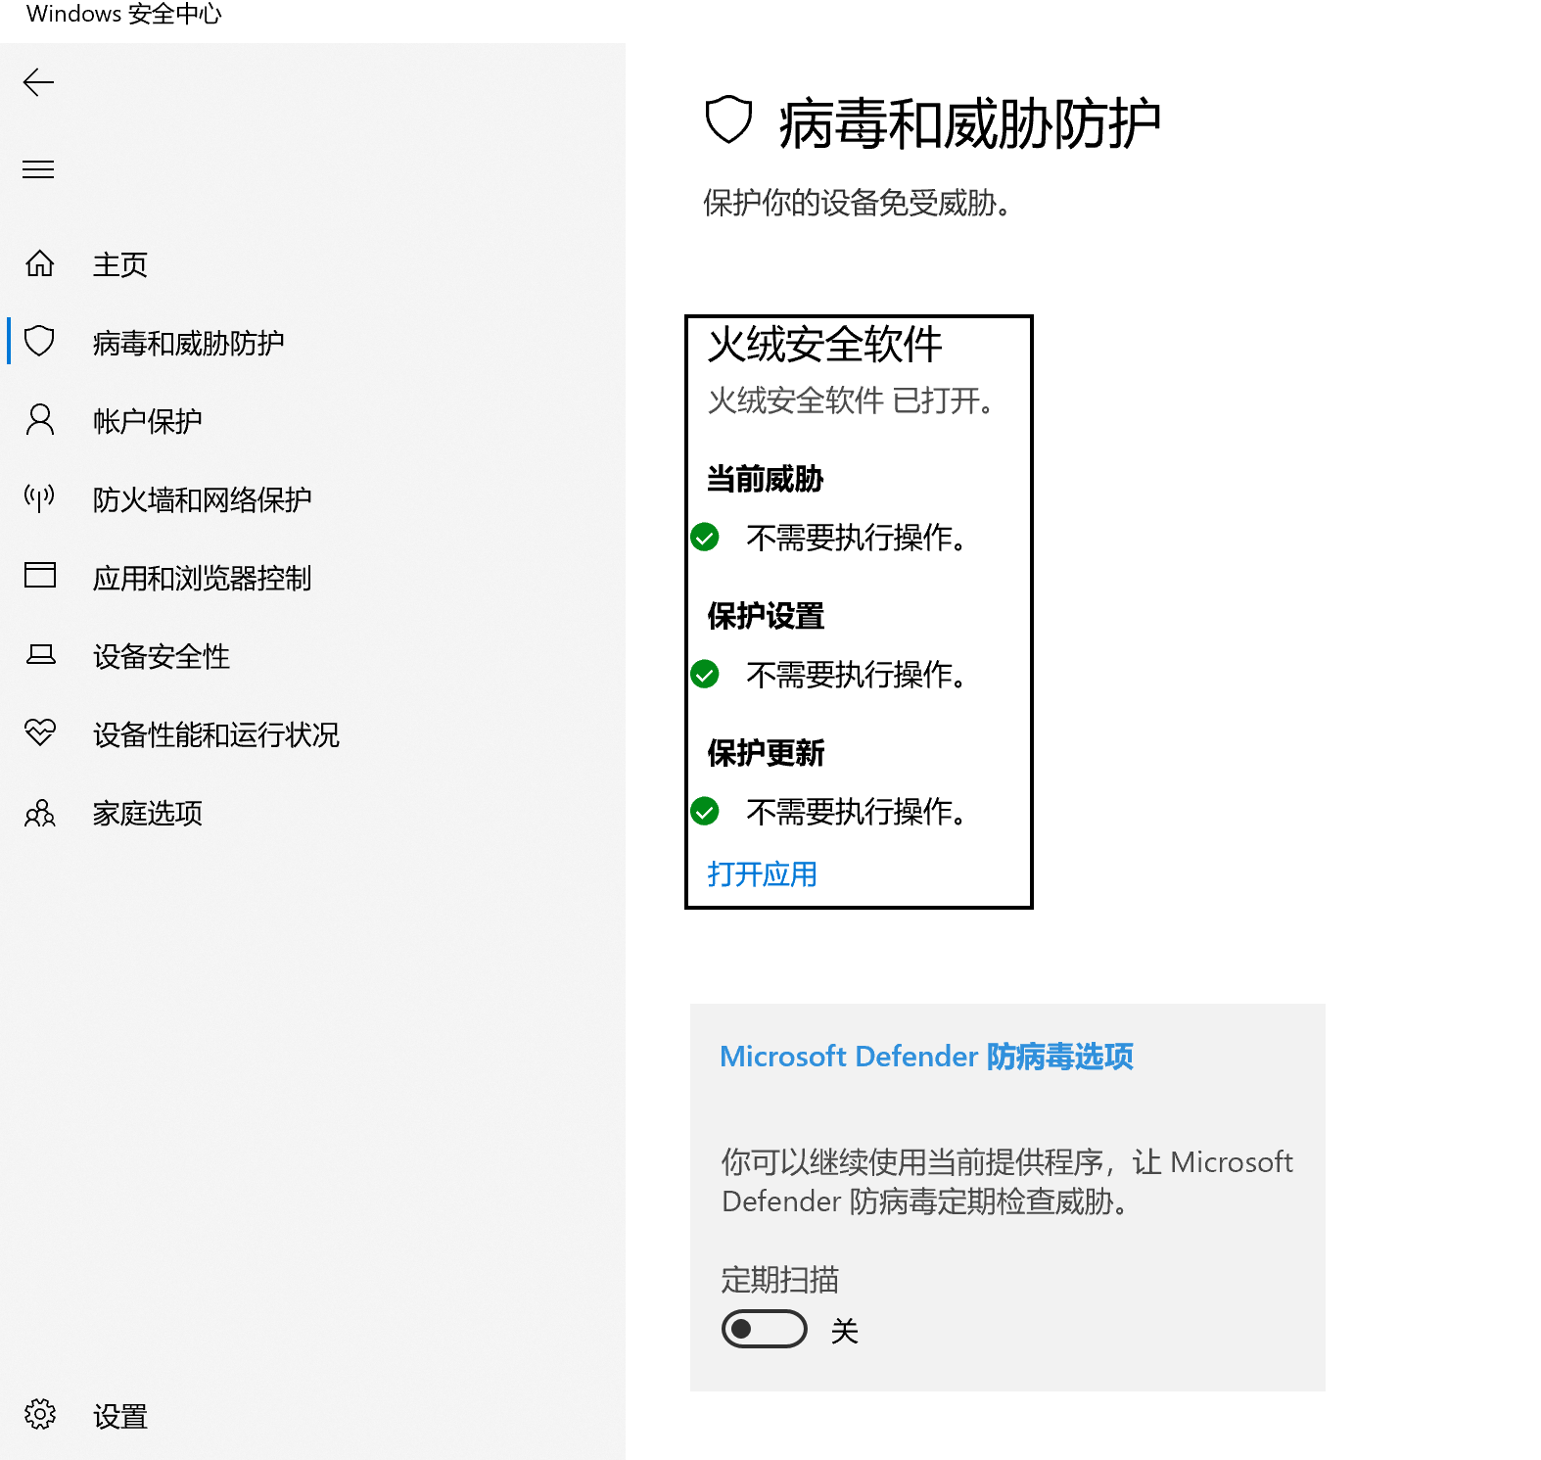This screenshot has width=1541, height=1460.
Task: Click green check icon under 保护更新
Action: 705,811
